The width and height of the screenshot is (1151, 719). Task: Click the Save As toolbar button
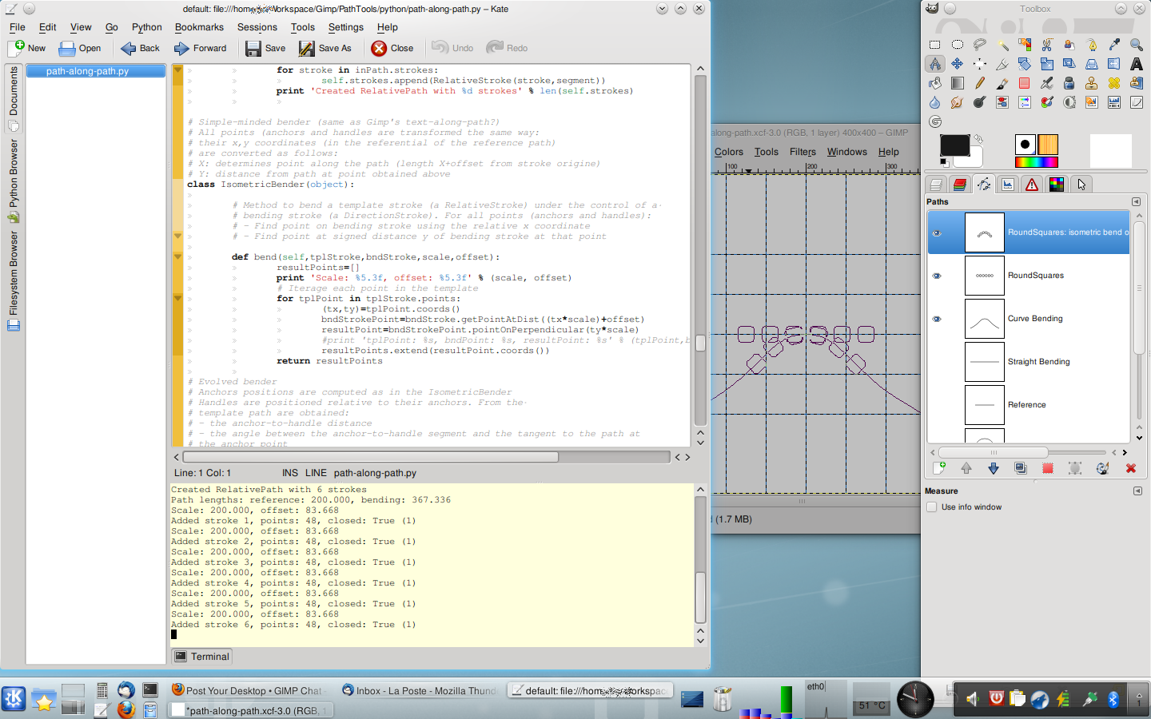(325, 48)
